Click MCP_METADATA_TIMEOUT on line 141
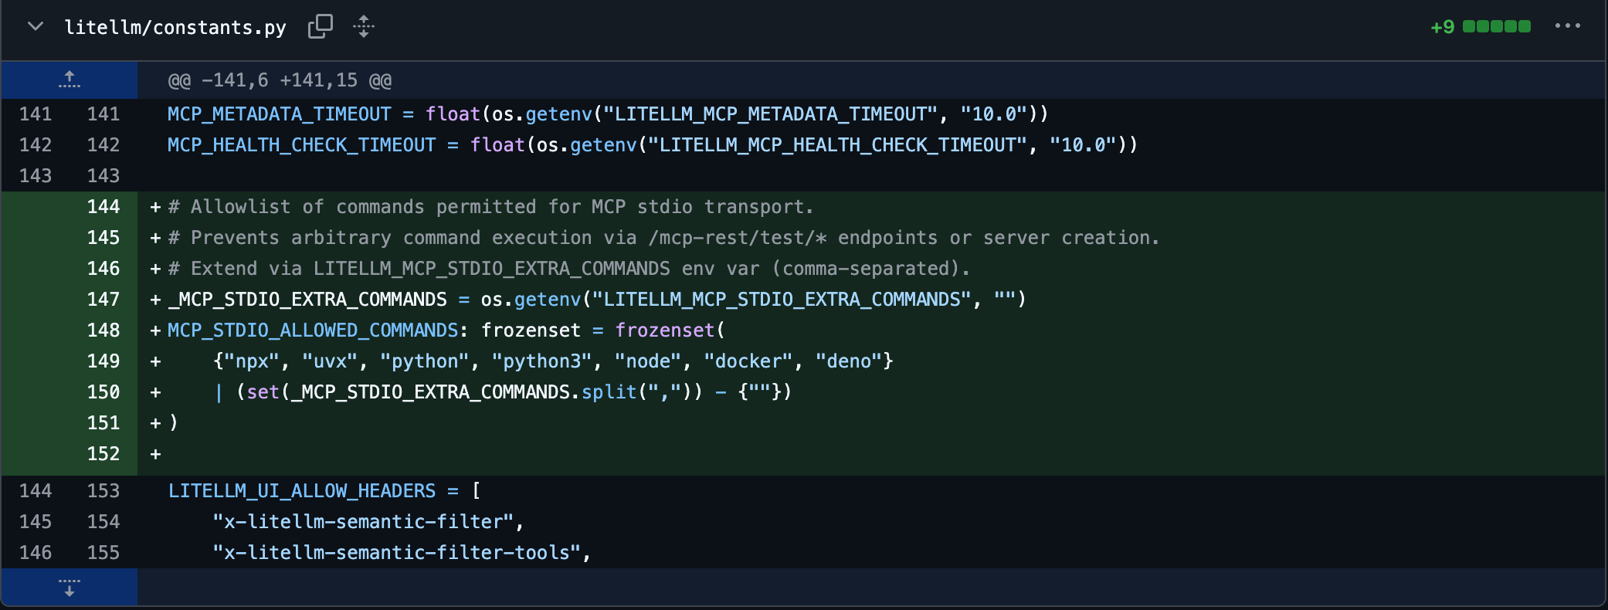 279,114
